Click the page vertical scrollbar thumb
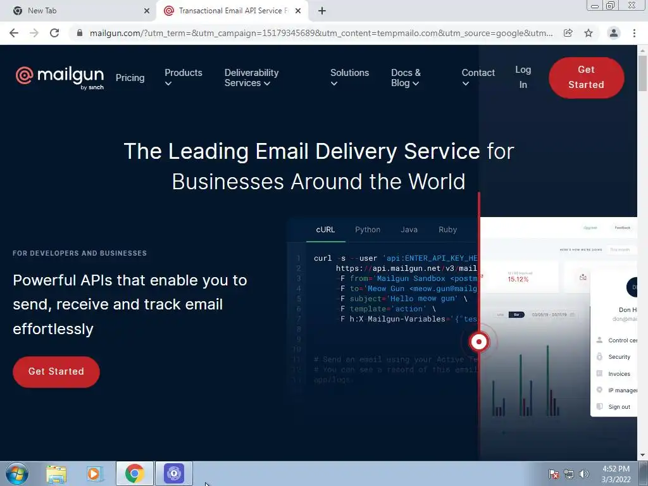The image size is (648, 486). 642,73
